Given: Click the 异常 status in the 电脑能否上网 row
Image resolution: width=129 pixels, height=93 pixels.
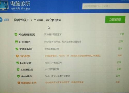Looking at the screenshot, I should point(117,82).
